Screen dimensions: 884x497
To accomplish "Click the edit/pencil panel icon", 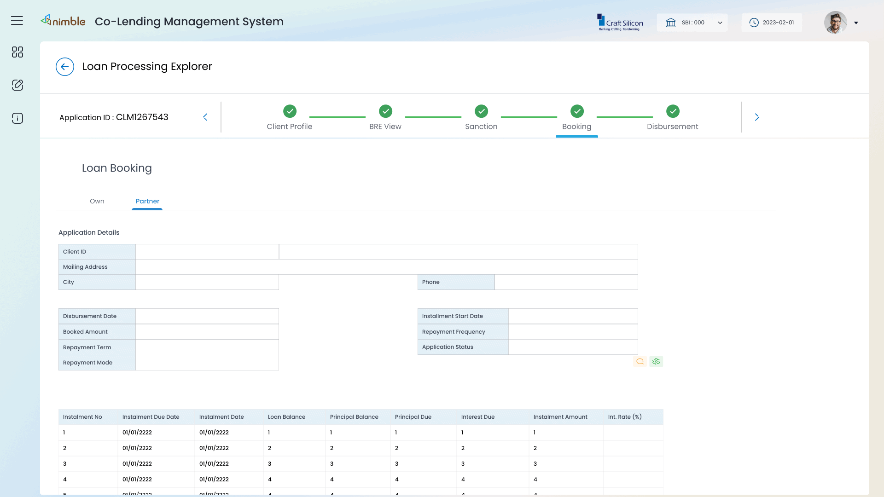I will coord(17,85).
